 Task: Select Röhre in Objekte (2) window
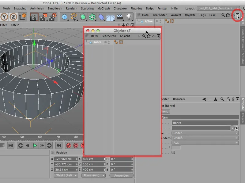97,42
